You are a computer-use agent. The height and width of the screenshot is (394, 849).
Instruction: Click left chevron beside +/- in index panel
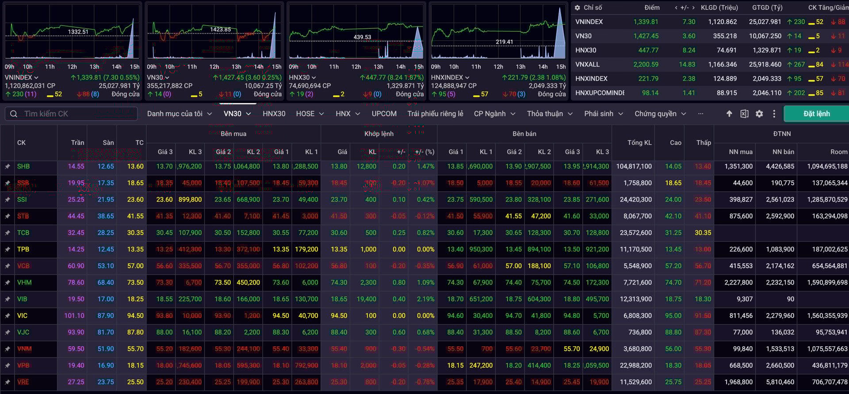click(676, 8)
